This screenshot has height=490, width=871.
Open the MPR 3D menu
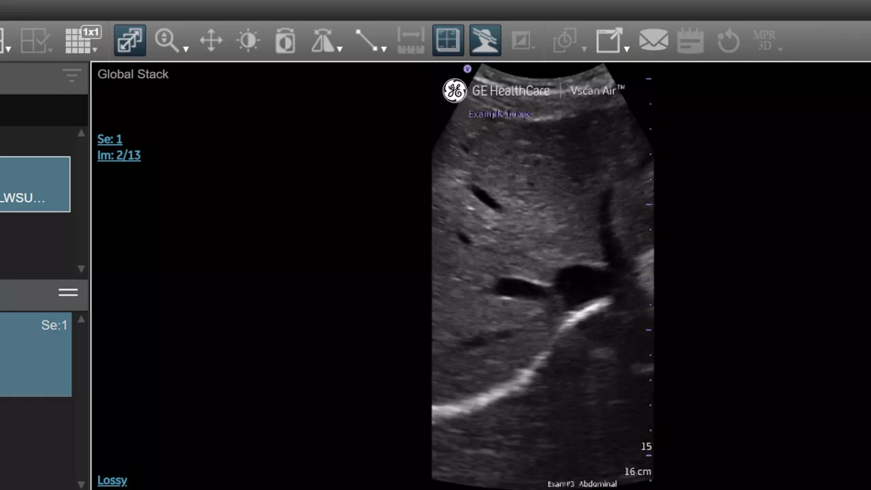766,41
